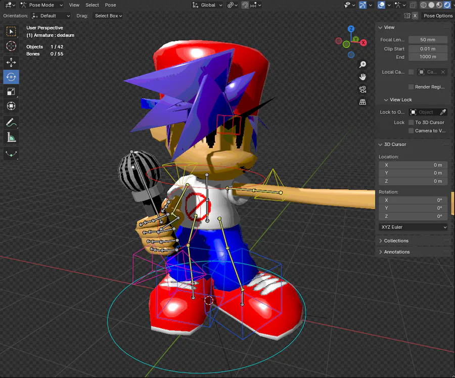
Task: Select the Annotate pencil tool
Action: click(x=11, y=123)
